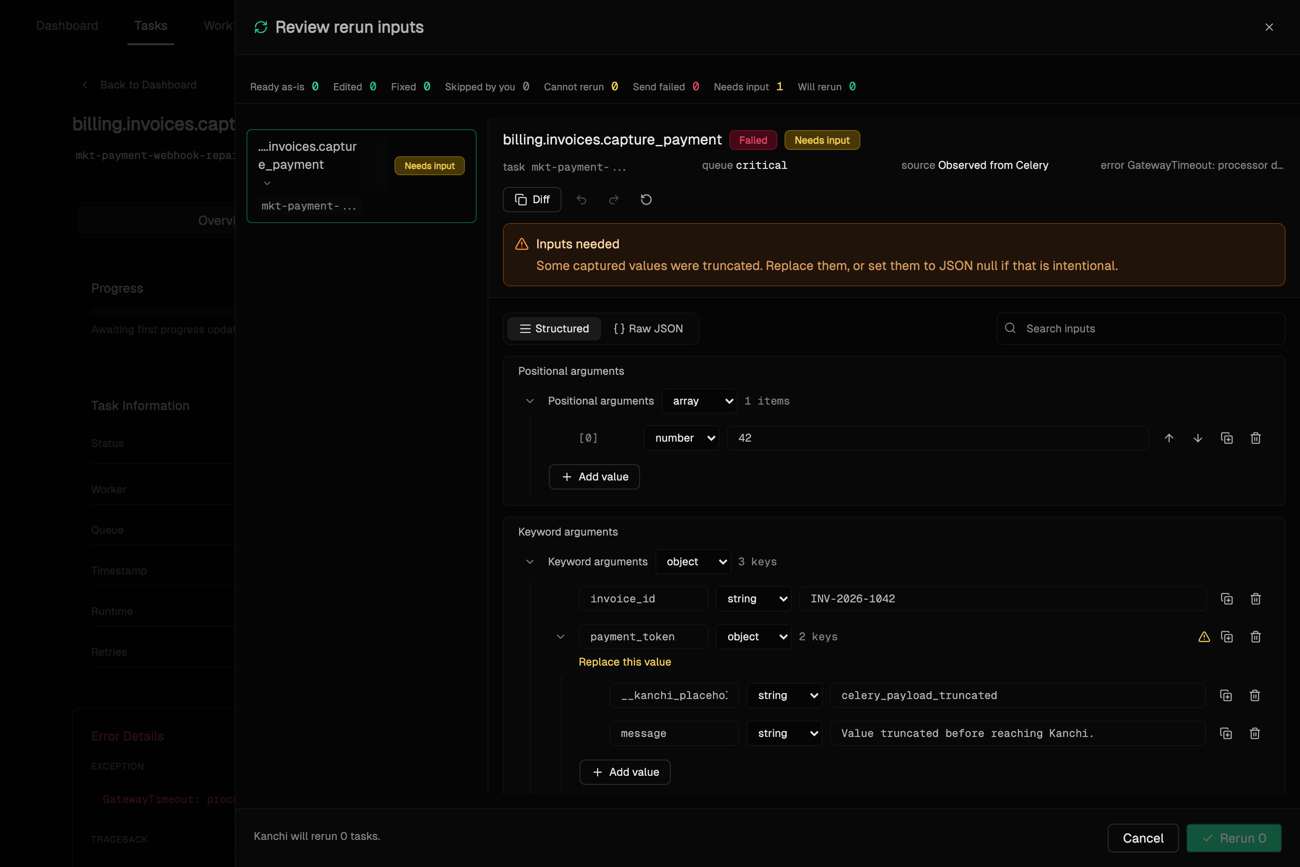Open the number type dropdown for item [0]
The image size is (1300, 867).
[x=682, y=438]
